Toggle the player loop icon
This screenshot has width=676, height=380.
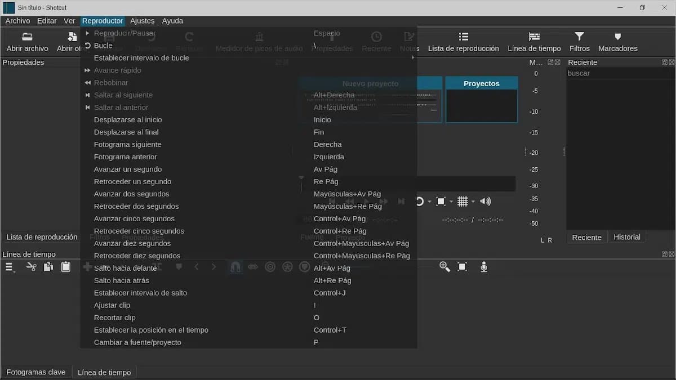click(420, 202)
